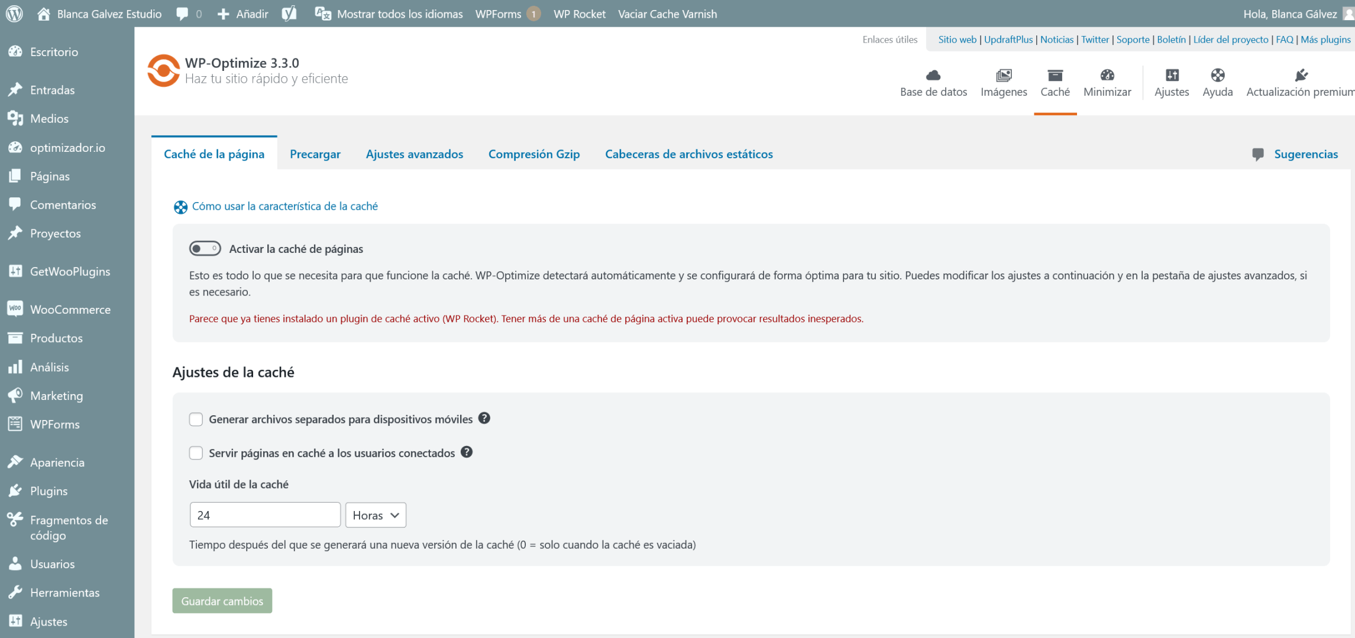
Task: Open WP Rocket admin bar menu
Action: 580,14
